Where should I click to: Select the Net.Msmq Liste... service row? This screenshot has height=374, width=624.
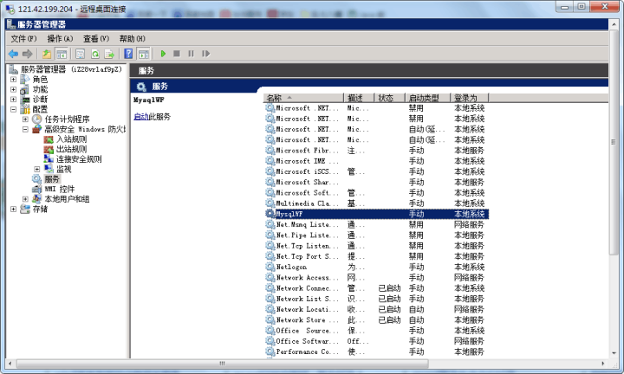(376, 224)
